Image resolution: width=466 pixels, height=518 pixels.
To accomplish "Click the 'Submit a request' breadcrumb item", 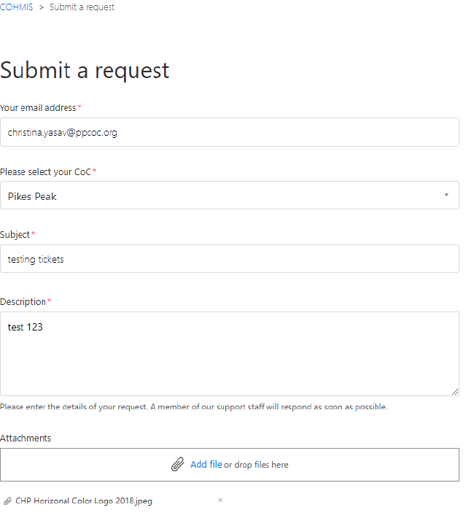I will click(x=82, y=7).
